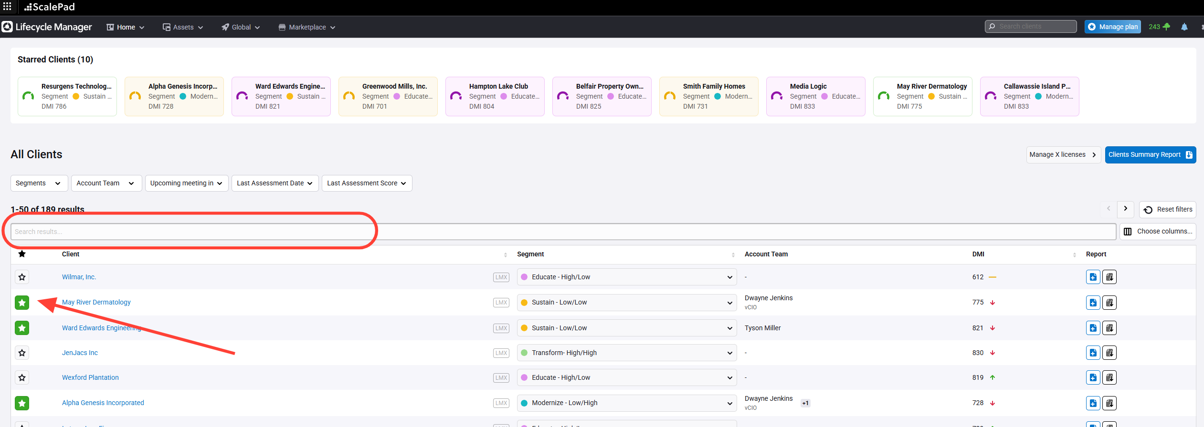Go to next results page arrow
The image size is (1204, 427).
point(1125,209)
